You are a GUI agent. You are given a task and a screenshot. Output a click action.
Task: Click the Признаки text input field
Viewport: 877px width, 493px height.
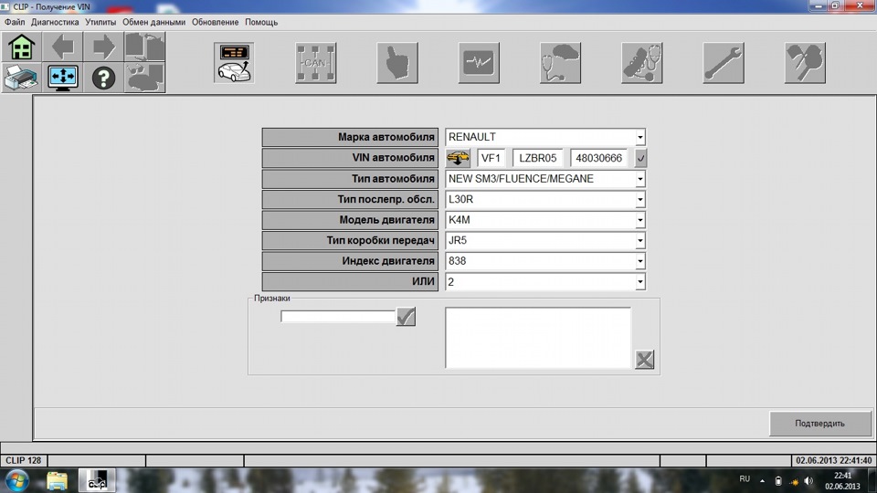click(x=338, y=317)
